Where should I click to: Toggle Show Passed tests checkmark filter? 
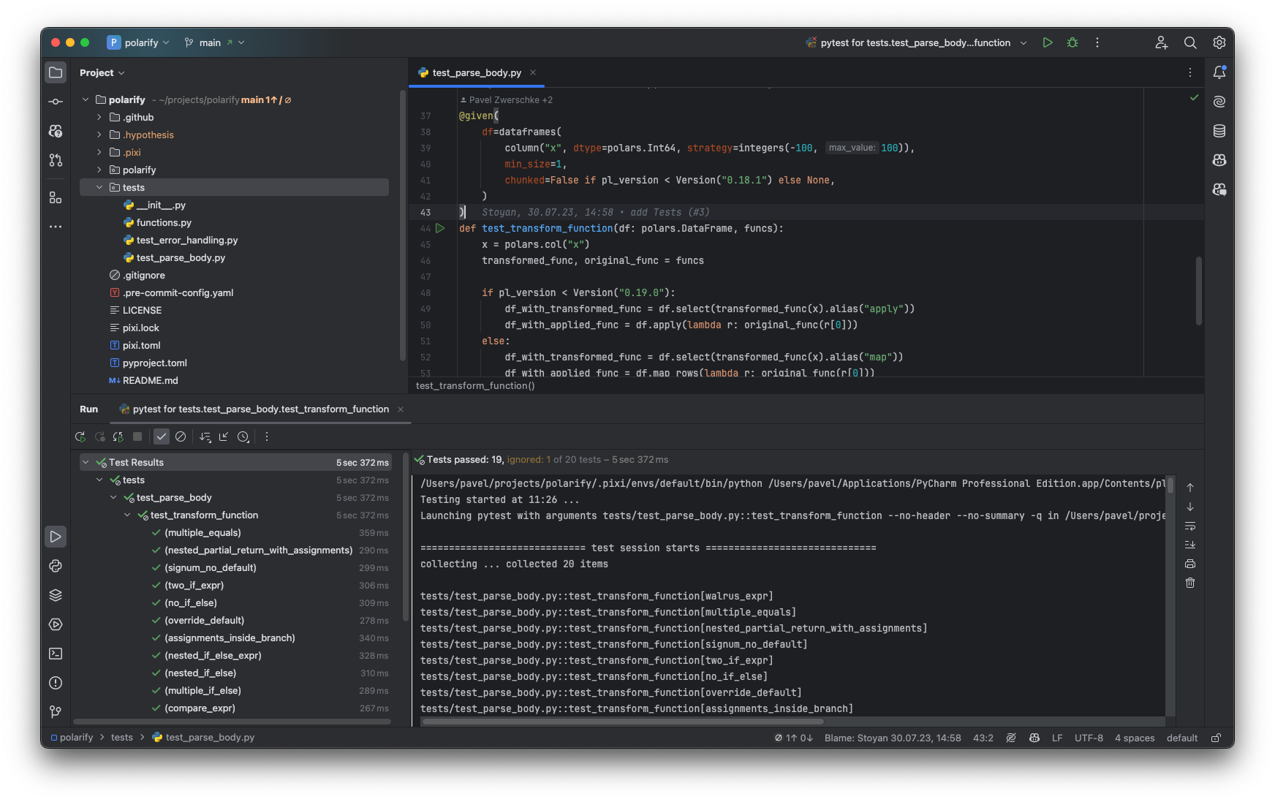(162, 436)
